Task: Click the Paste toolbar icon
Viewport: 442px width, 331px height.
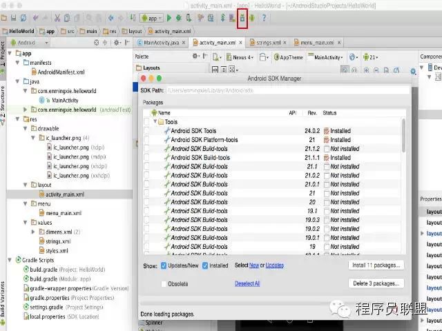Action: pos(77,19)
